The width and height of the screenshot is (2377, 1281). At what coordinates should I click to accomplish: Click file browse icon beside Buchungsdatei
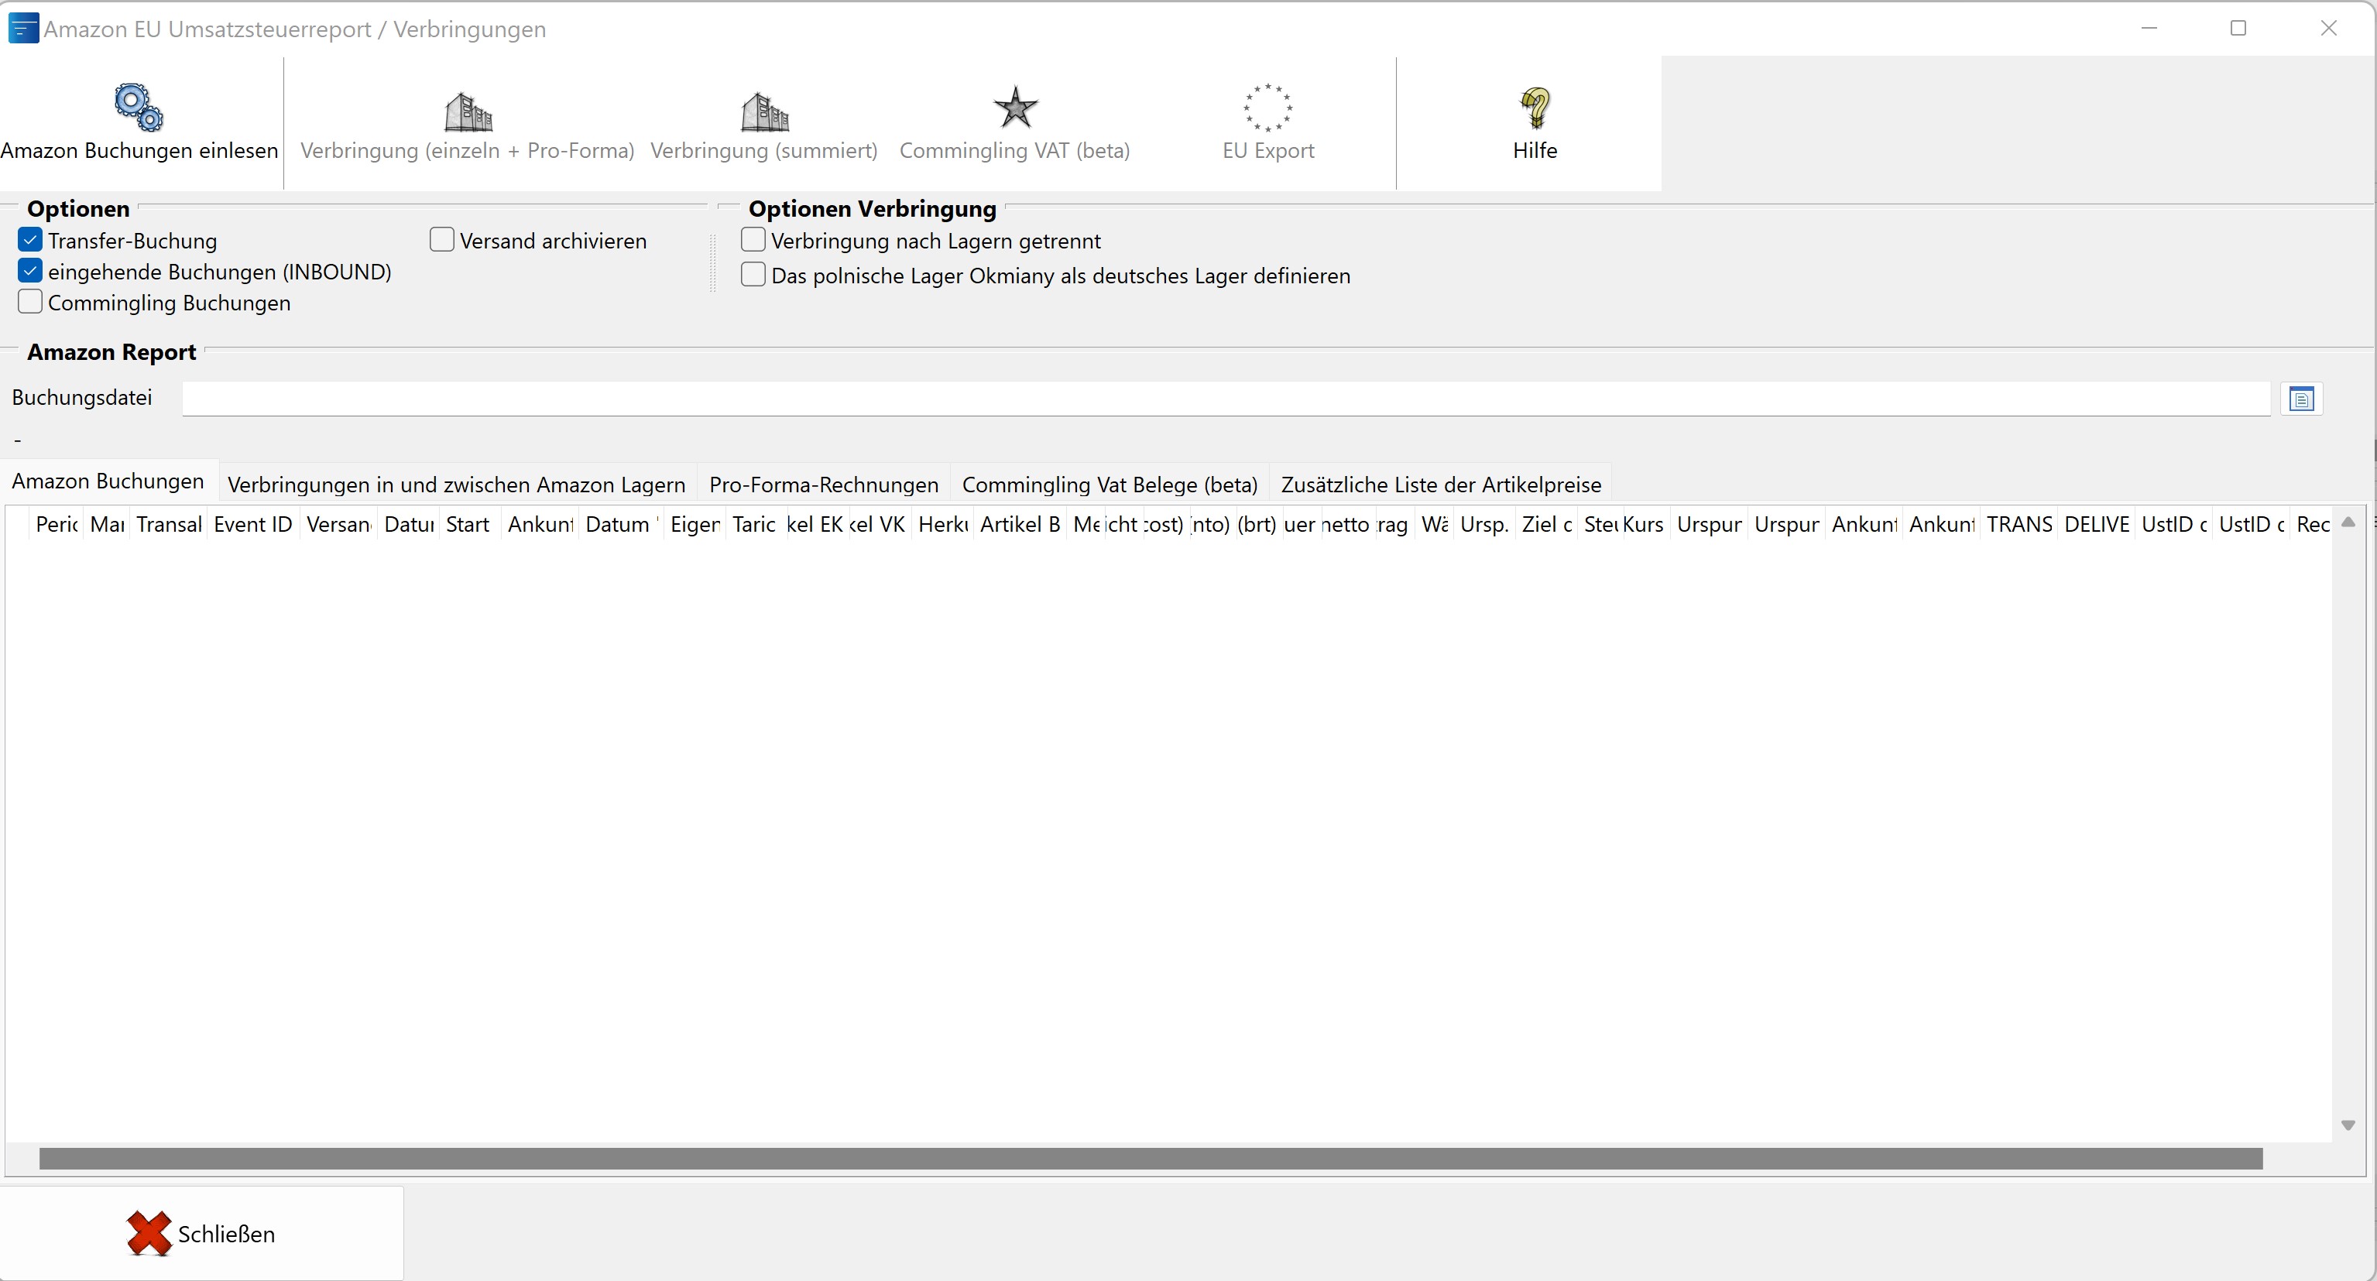pos(2301,399)
